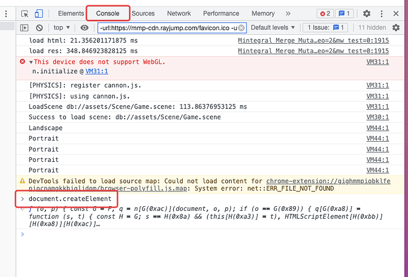Select the 'This device does not support WebGL.' message

(99, 62)
